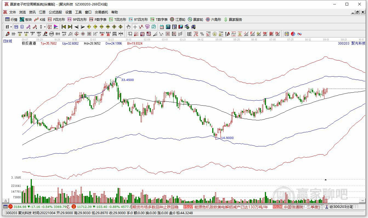Open the 江恩 menu
This screenshot has width=368, height=218.
click(42, 12)
